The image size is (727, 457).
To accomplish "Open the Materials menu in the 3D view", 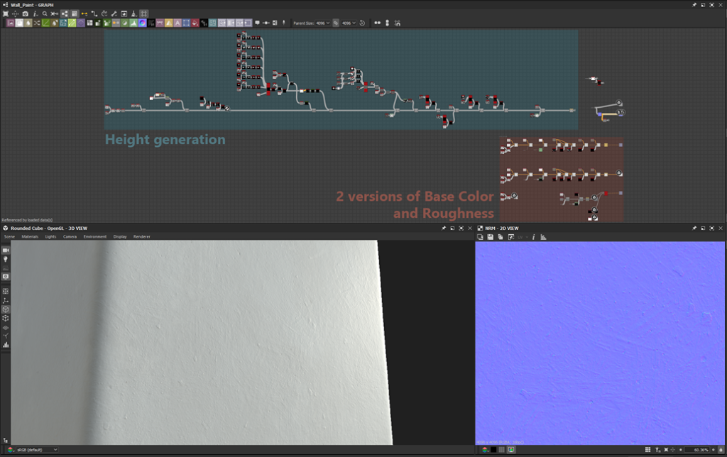I will point(31,236).
